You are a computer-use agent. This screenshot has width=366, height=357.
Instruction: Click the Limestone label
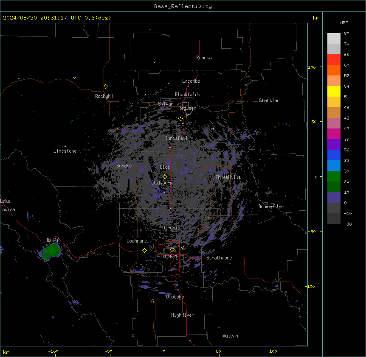point(65,151)
